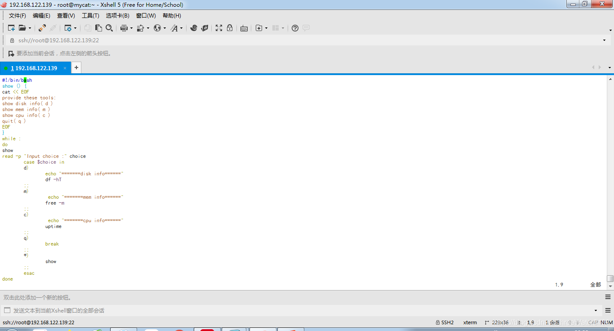614x331 pixels.
Task: Click the scroll down arrow of terminal
Action: tap(610, 286)
